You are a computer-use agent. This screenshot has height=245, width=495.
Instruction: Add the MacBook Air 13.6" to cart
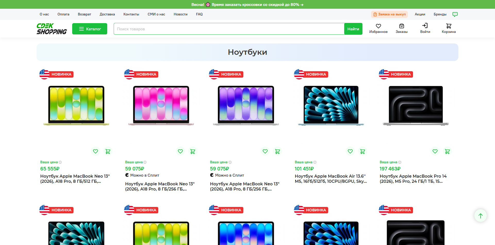click(x=362, y=151)
